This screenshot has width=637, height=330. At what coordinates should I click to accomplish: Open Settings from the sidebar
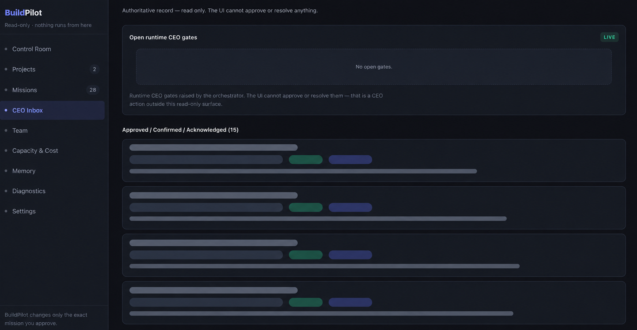click(x=52, y=211)
